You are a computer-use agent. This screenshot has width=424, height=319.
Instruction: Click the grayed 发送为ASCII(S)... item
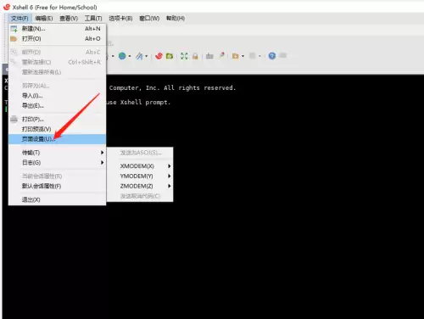pos(140,153)
